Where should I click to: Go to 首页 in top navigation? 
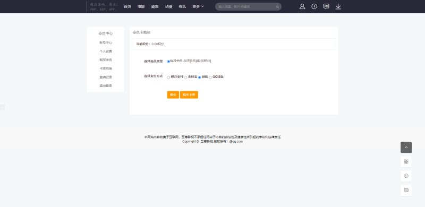[127, 6]
